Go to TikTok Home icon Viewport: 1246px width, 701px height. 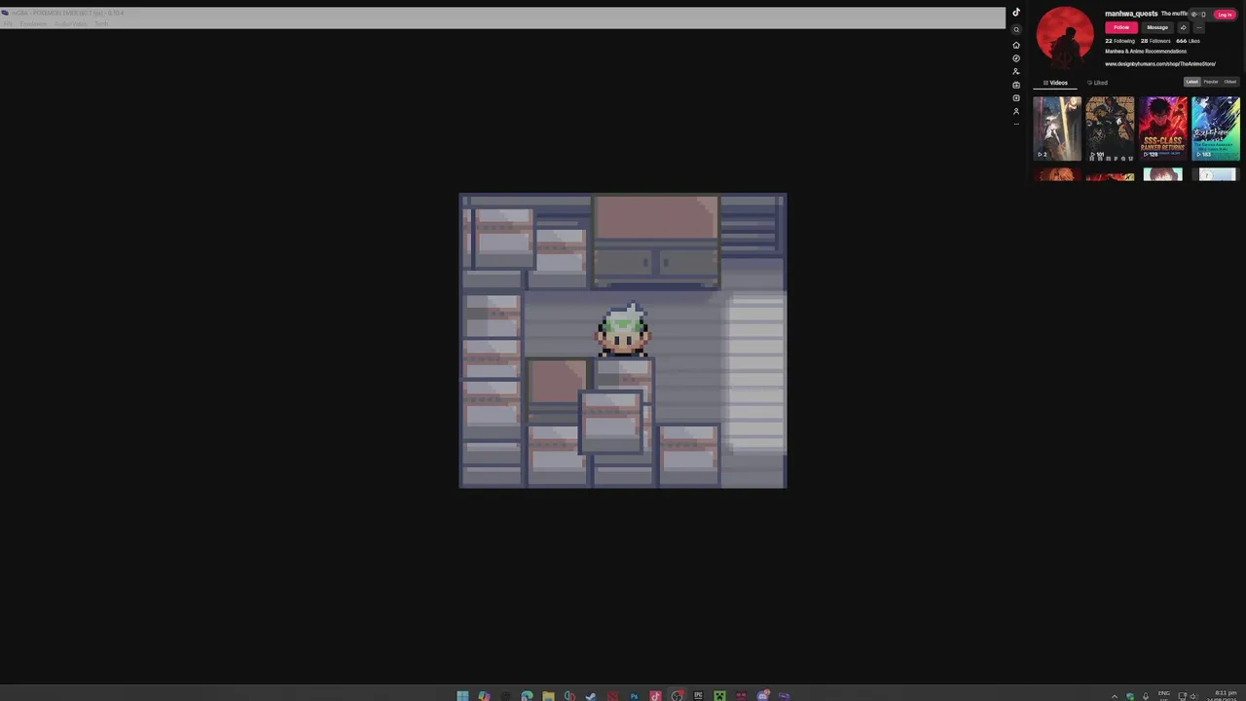point(1016,45)
